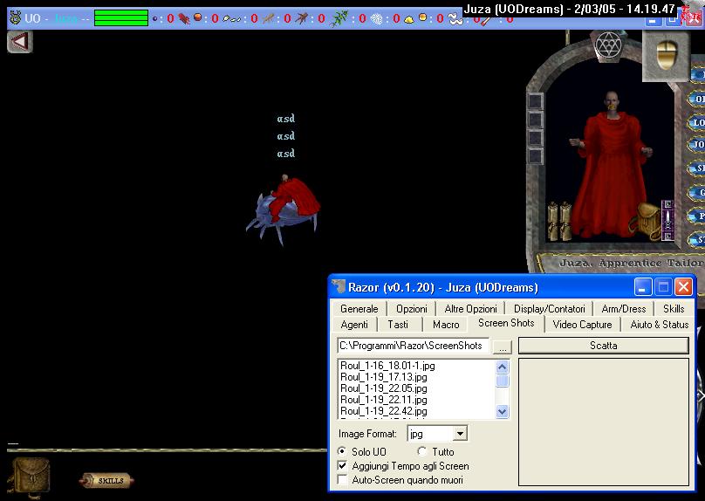Click the first empty paperdoll equipment slot
The height and width of the screenshot is (501, 705).
pos(535,101)
